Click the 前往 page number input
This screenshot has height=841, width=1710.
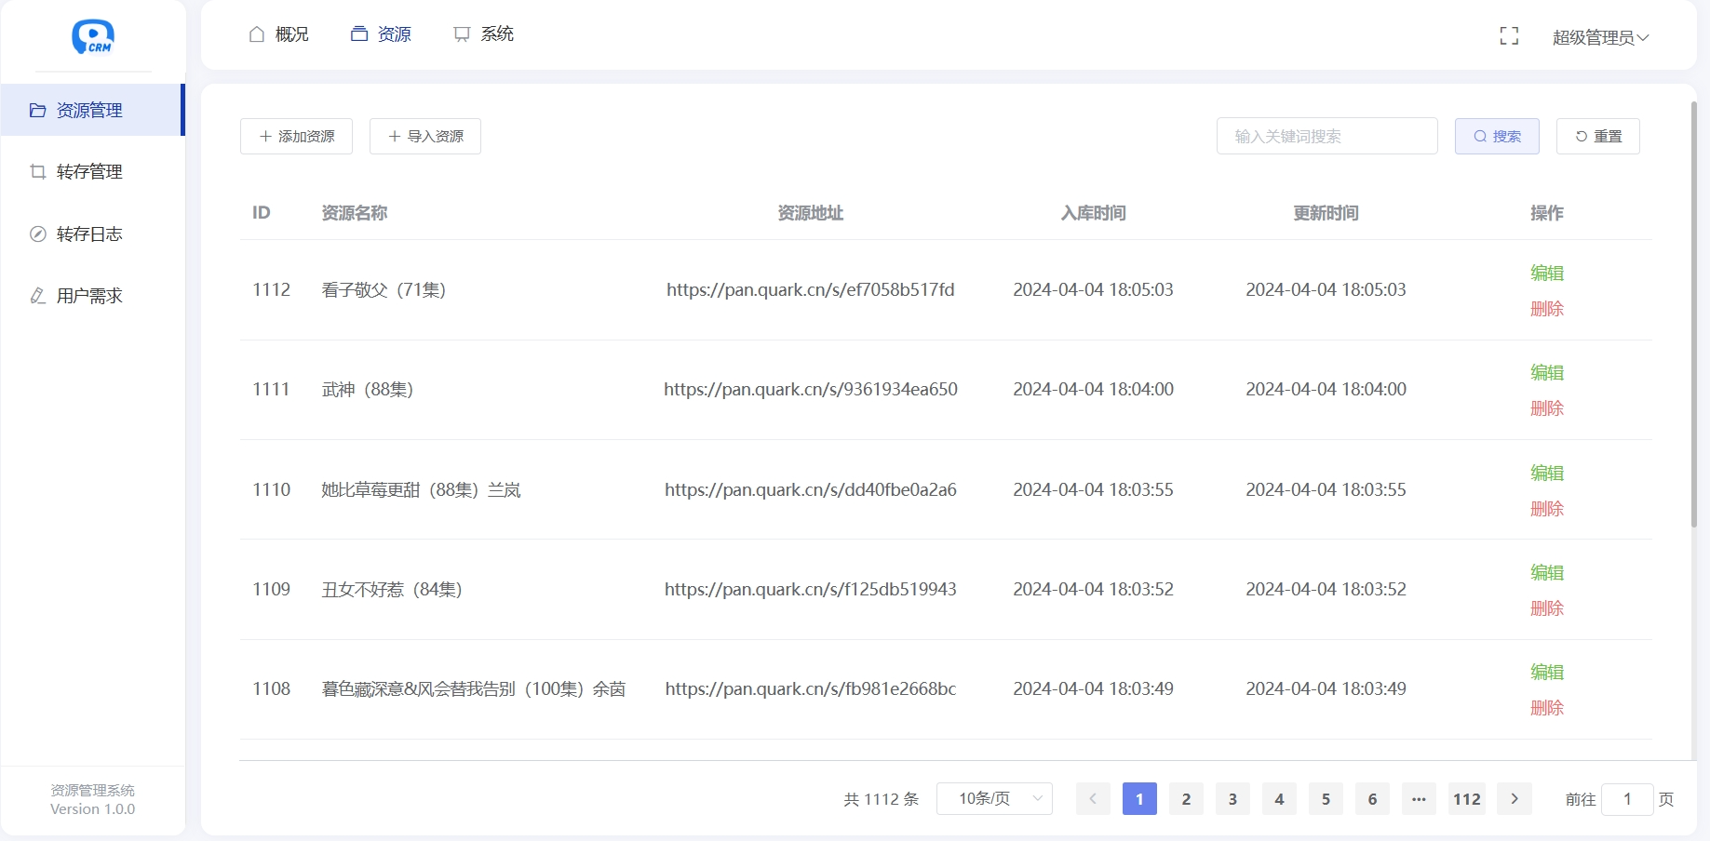[x=1627, y=798]
